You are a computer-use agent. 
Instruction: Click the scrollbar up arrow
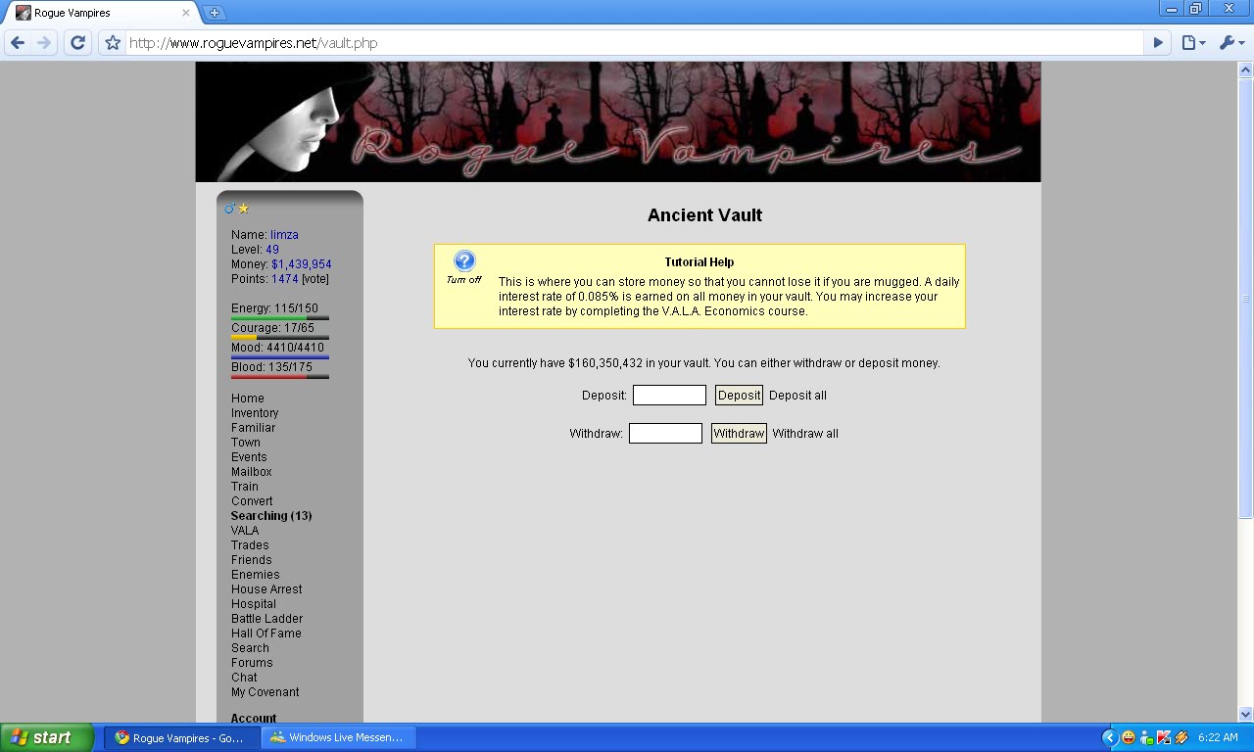pyautogui.click(x=1245, y=70)
